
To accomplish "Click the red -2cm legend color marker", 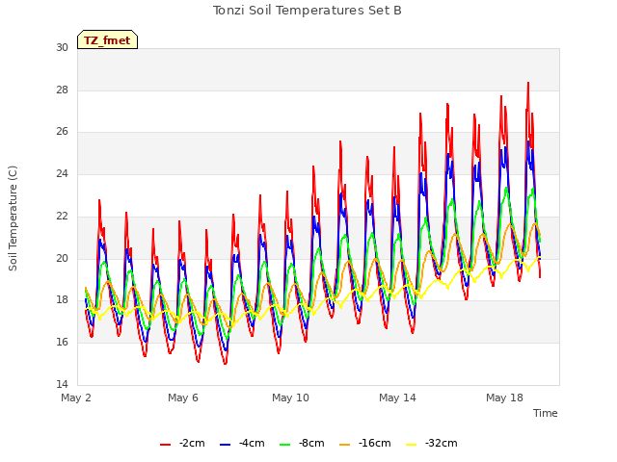I will click(165, 445).
